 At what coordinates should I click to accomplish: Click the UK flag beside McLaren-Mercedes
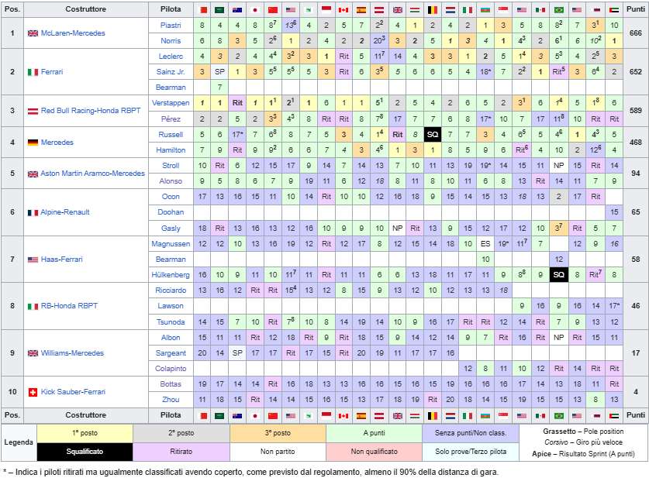33,33
